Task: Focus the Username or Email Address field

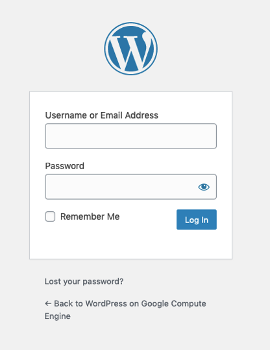Action: 130,136
